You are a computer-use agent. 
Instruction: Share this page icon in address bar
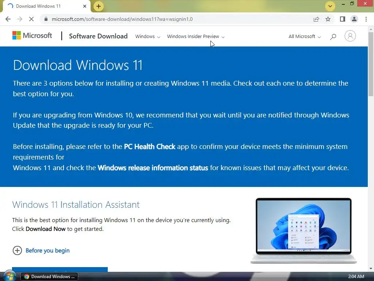(x=316, y=19)
